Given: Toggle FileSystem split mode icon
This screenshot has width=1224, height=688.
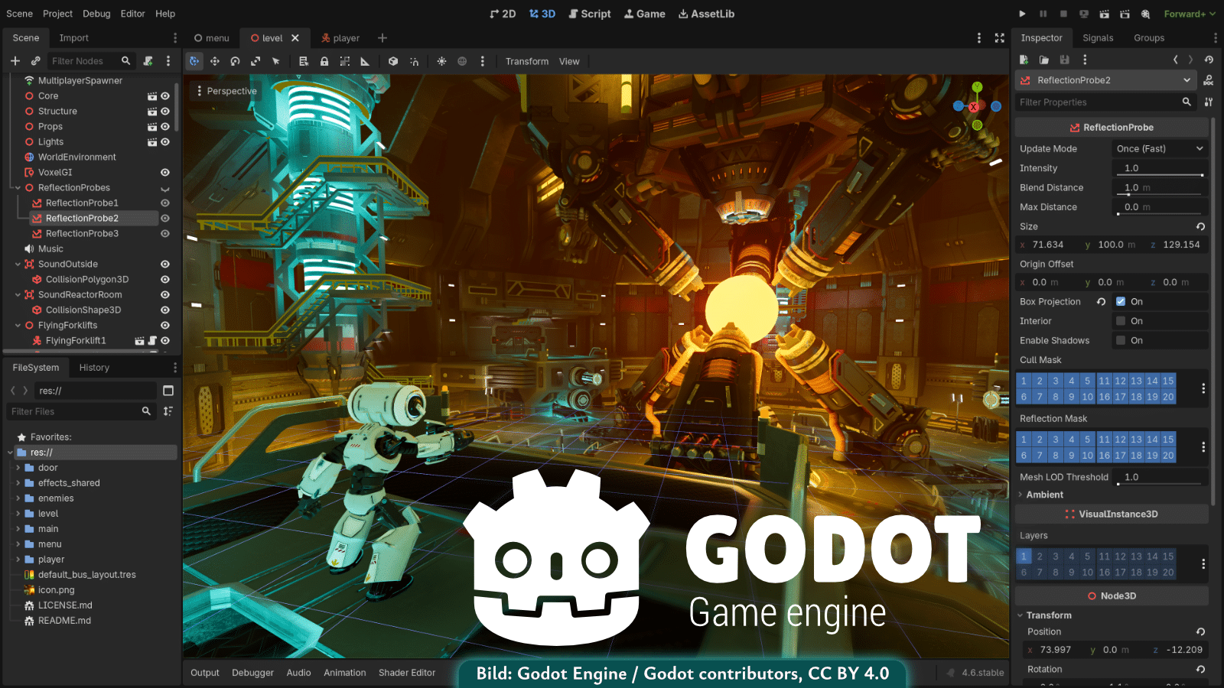Looking at the screenshot, I should point(168,391).
